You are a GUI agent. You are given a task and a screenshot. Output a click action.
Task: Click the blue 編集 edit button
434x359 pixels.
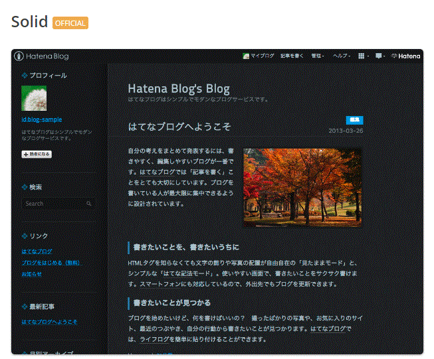(354, 120)
